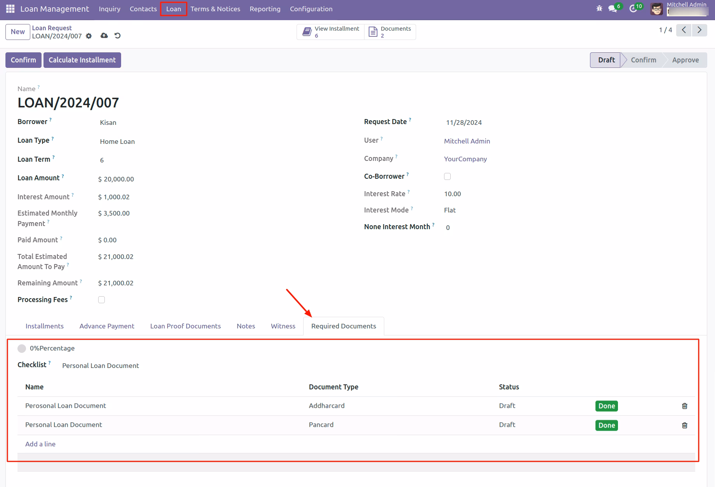Click the New button
The height and width of the screenshot is (487, 715).
tap(18, 32)
